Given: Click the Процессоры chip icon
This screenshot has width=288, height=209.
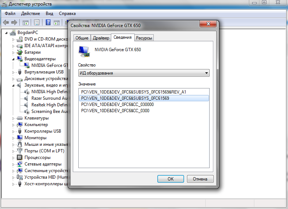Looking at the screenshot, I should 19,157.
